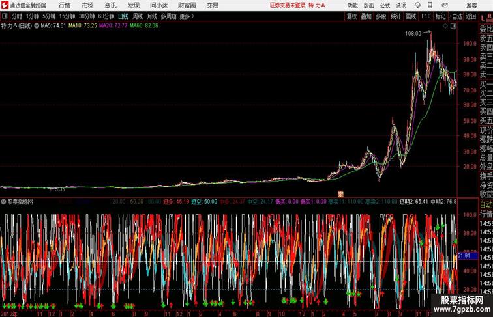
Task: Click the MA10: 73.25 value
Action: pos(83,26)
